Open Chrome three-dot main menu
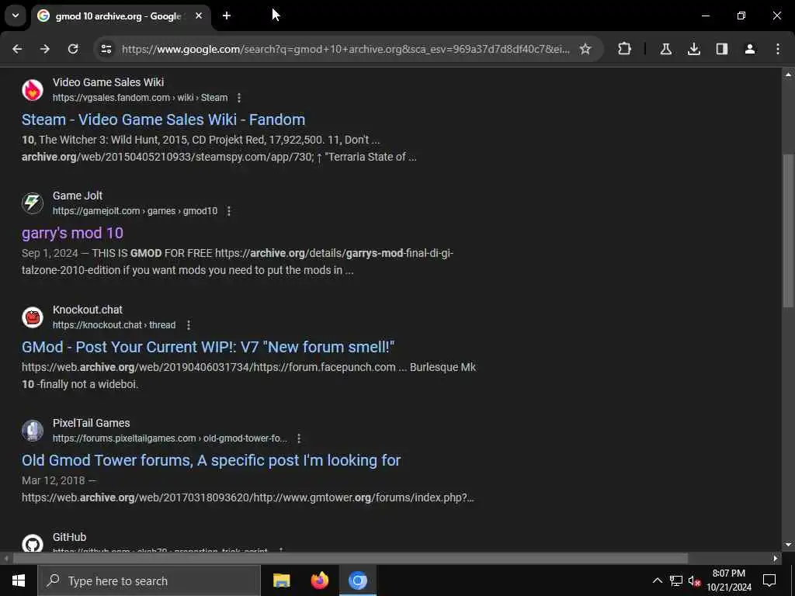Viewport: 795px width, 596px height. pos(778,49)
